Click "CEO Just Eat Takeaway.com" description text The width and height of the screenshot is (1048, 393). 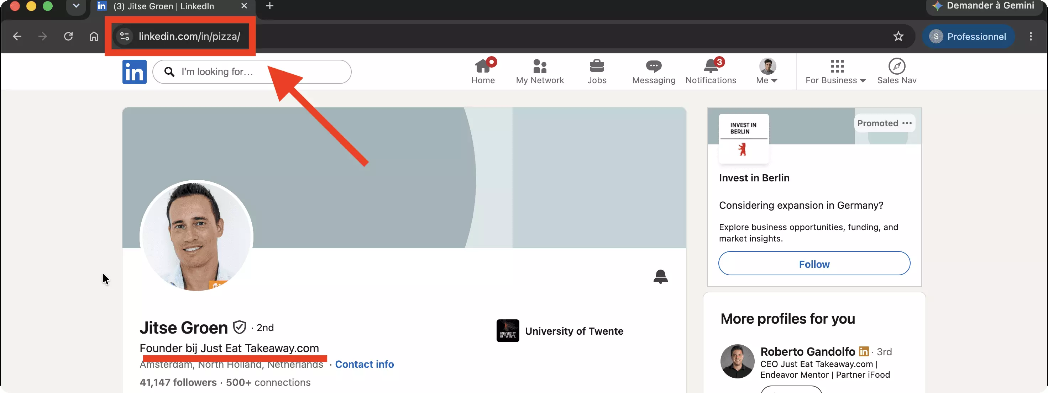(x=825, y=370)
